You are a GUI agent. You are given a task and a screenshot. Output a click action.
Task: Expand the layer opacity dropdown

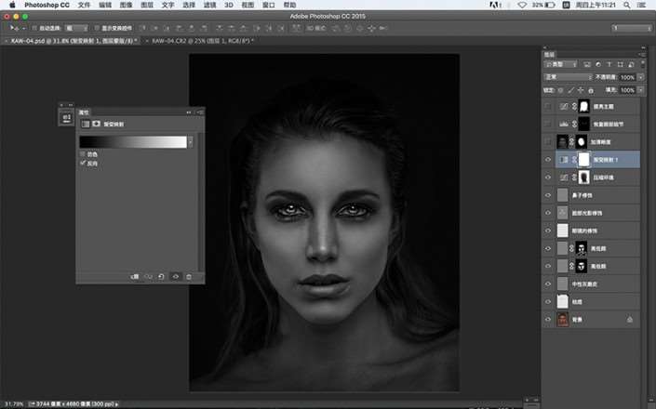[638, 77]
